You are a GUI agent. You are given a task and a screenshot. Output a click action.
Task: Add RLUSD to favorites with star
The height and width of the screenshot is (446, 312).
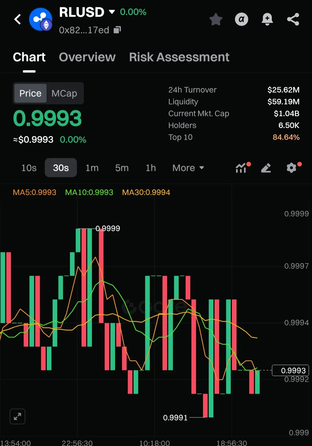coord(216,19)
